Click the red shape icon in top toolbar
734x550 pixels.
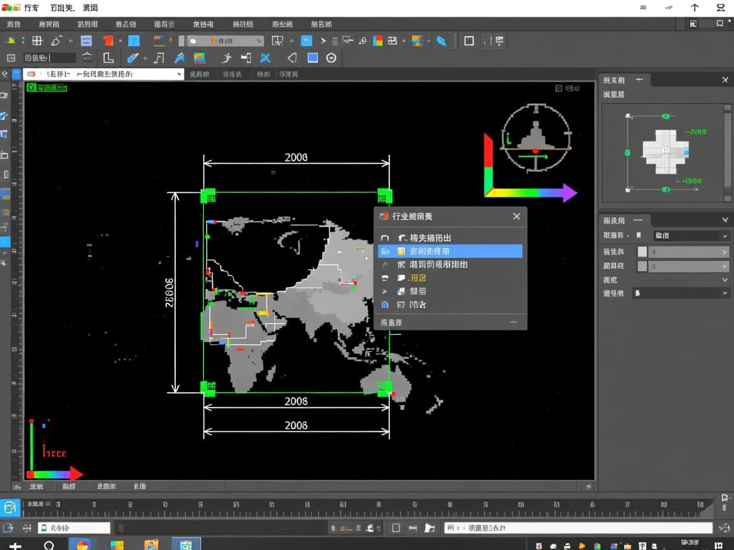point(108,41)
